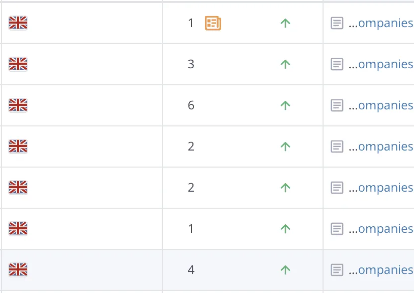
Task: Click the page document icon in the position 6 row
Action: pos(337,105)
